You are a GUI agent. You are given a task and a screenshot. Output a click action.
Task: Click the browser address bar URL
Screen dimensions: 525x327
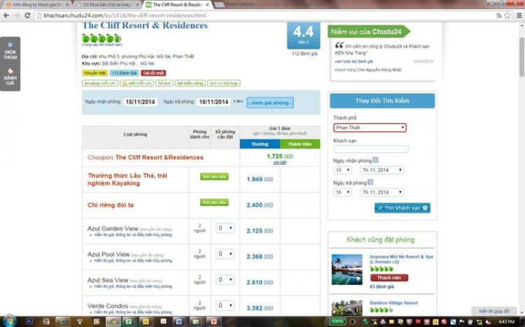coord(125,15)
